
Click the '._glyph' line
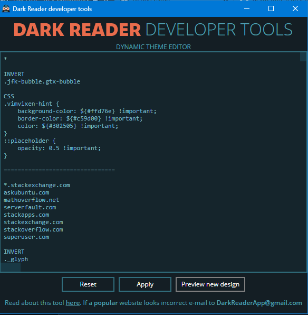pyautogui.click(x=16, y=259)
